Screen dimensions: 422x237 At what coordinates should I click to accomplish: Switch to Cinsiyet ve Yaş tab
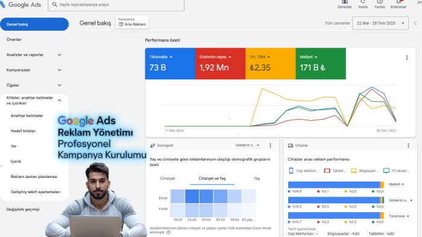pos(212,178)
